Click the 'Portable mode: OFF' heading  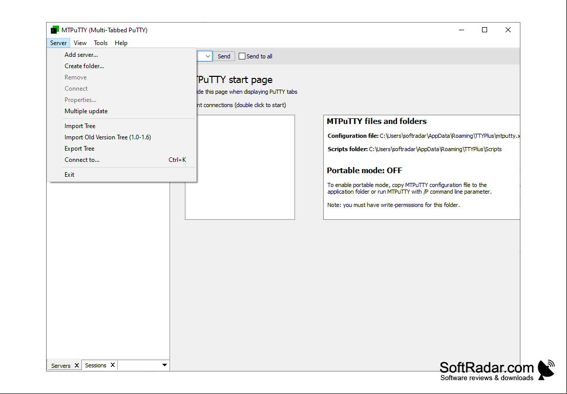[x=364, y=171]
